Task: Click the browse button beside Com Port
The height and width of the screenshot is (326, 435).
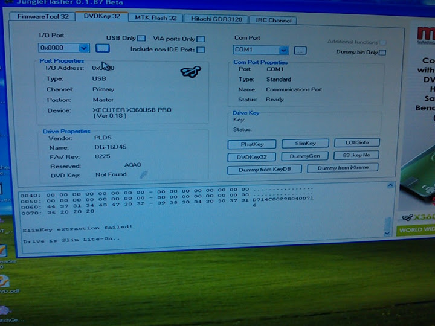Action: click(300, 51)
